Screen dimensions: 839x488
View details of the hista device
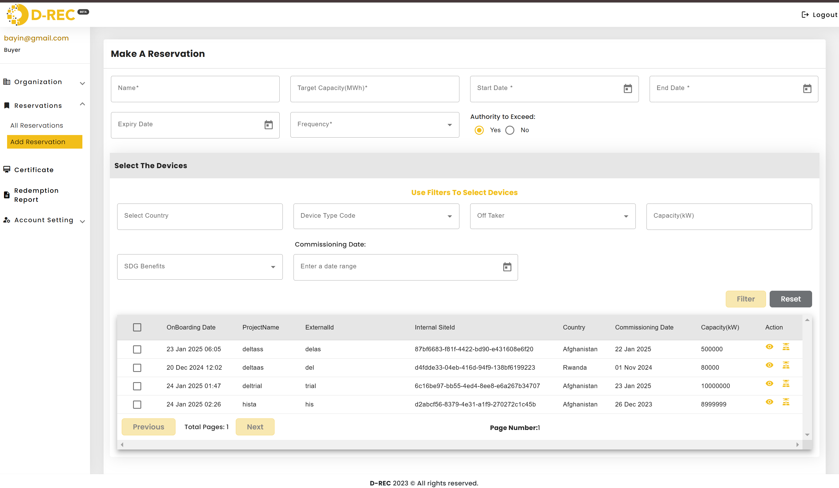coord(769,402)
